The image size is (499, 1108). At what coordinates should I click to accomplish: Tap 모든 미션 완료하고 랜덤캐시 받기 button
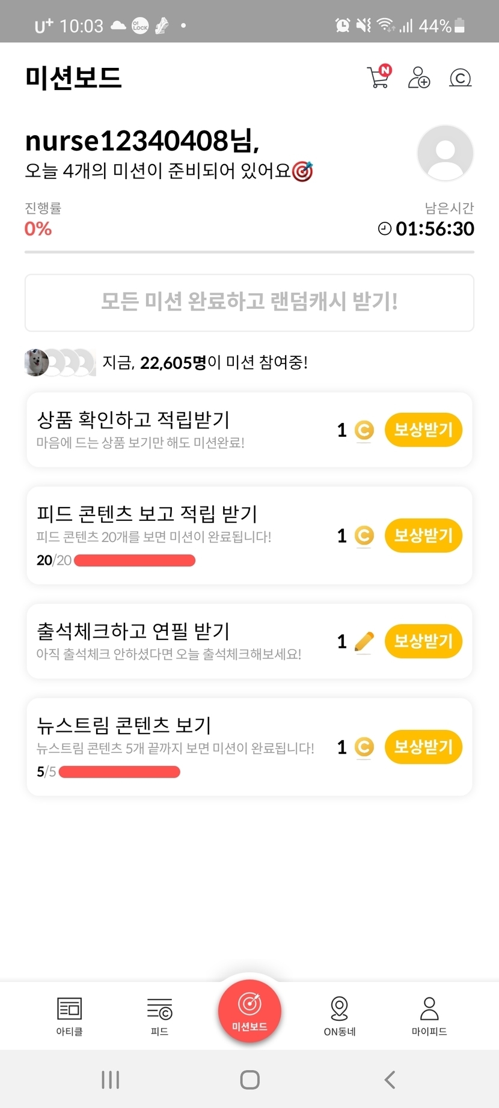tap(249, 302)
